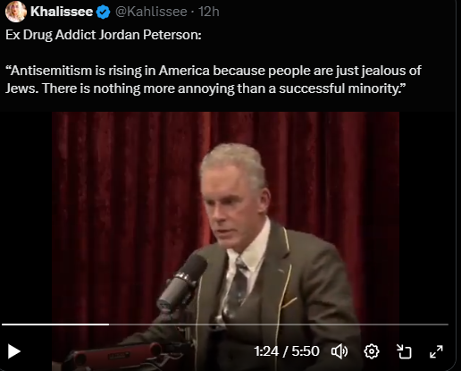Open the Khalissee display name link
The height and width of the screenshot is (371, 461).
point(62,12)
